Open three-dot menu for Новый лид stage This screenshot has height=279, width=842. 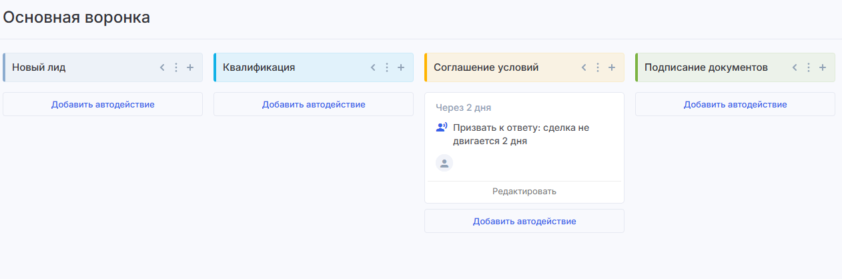pyautogui.click(x=176, y=67)
